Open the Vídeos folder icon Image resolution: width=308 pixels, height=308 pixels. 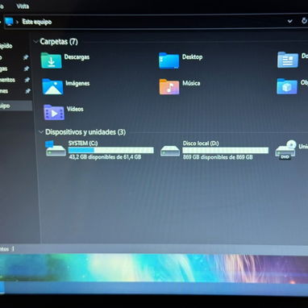click(54, 112)
